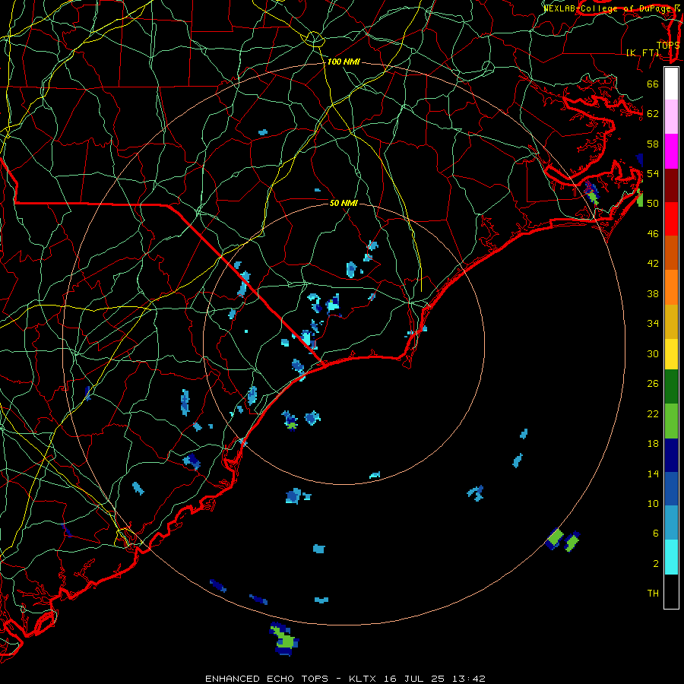Viewport: 684px width, 684px height.
Task: Click the '30' legend value
Action: [653, 353]
